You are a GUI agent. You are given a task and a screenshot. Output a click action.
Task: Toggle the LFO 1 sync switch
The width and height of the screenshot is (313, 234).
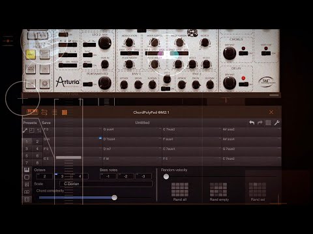166,88
